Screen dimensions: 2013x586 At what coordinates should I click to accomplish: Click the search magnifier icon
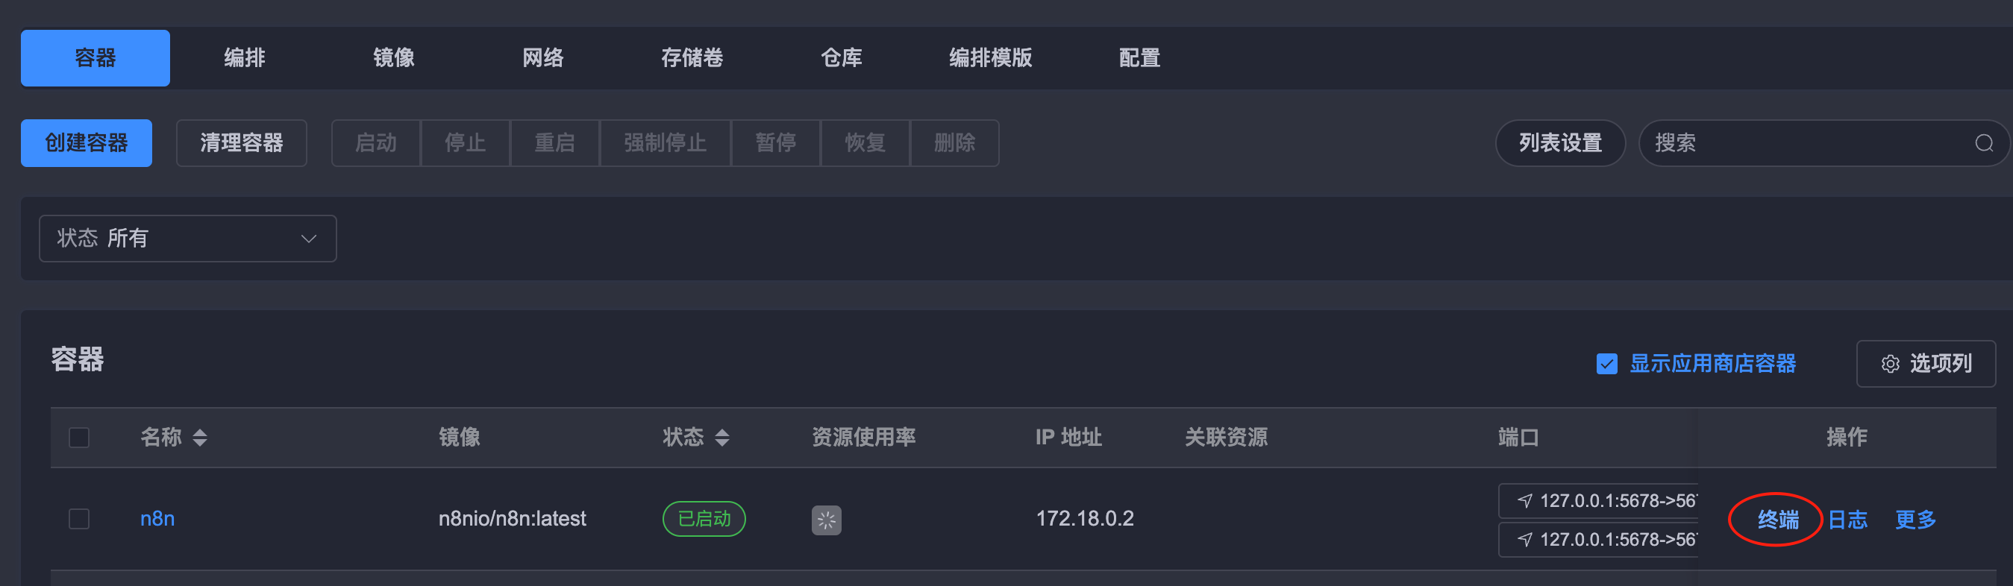[1983, 143]
